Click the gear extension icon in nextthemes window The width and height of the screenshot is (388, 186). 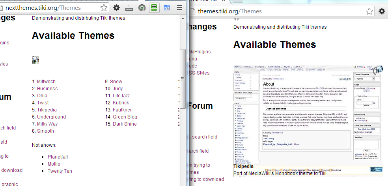pos(117,8)
